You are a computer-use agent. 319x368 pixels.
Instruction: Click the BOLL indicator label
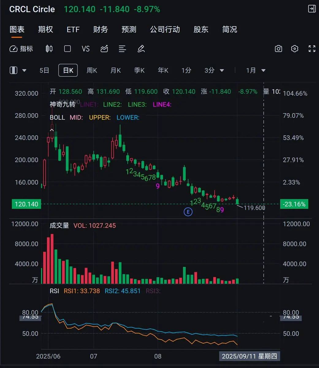[x=57, y=117]
